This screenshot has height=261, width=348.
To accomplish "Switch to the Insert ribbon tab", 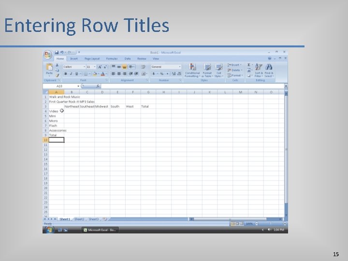I will click(x=74, y=58).
